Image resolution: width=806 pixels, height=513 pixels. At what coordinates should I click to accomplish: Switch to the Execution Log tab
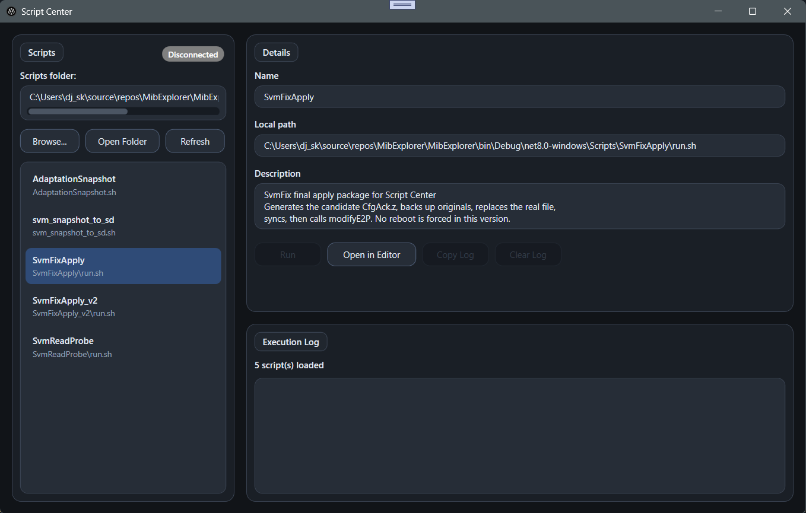coord(291,342)
